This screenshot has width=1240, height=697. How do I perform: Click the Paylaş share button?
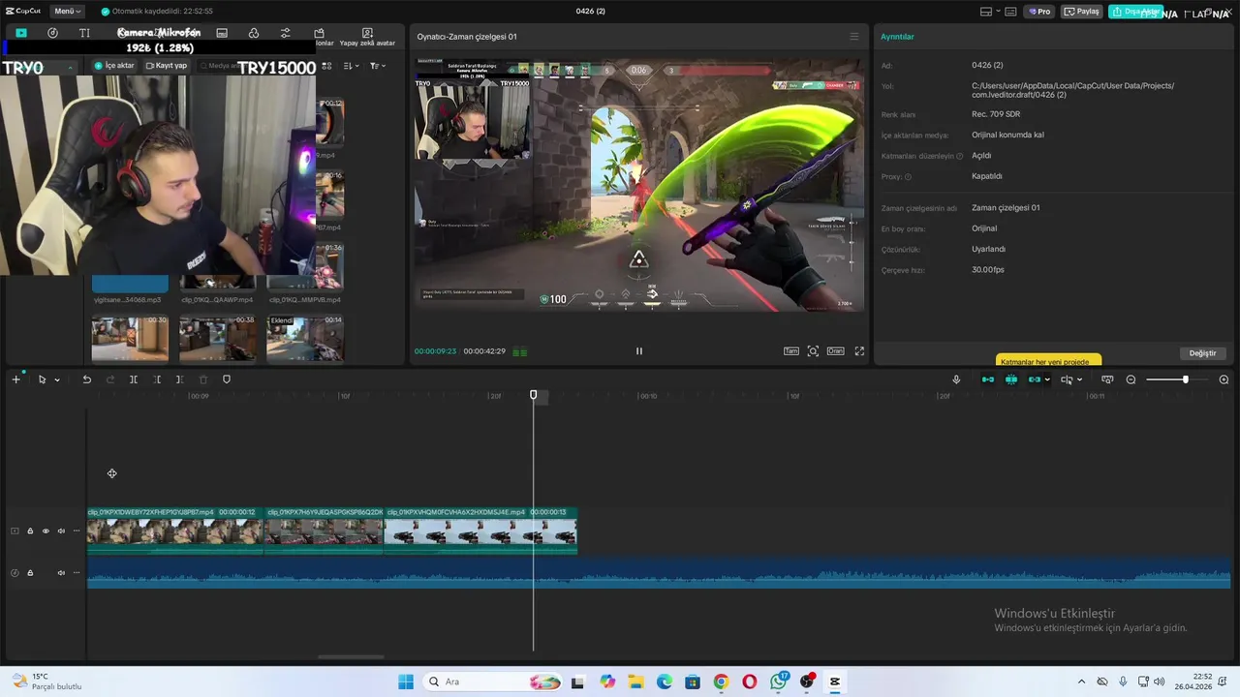pos(1083,12)
